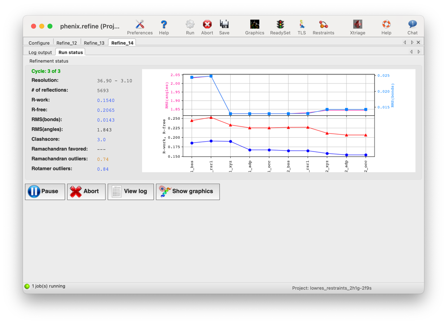Click the green job running status indicator
Screen dimensions: 447x324
coord(27,286)
